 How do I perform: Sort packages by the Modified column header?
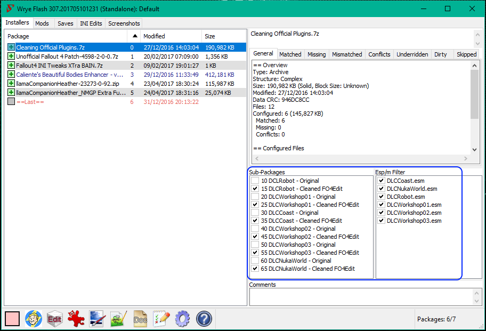pos(171,36)
